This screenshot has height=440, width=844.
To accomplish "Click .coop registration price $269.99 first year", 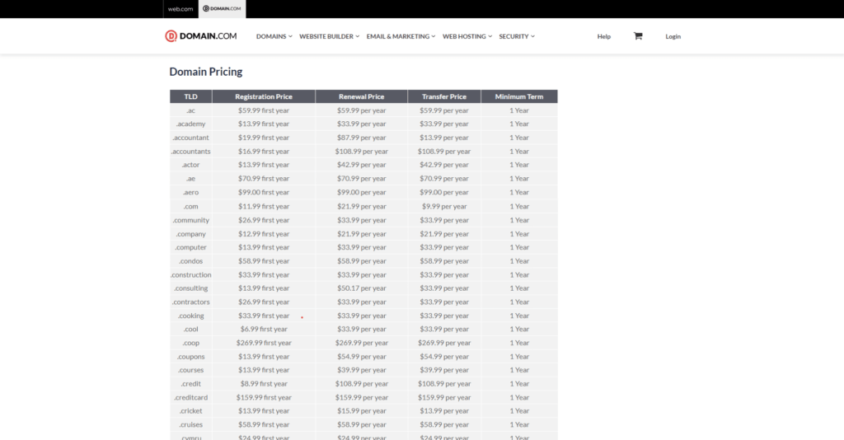I will pyautogui.click(x=264, y=343).
